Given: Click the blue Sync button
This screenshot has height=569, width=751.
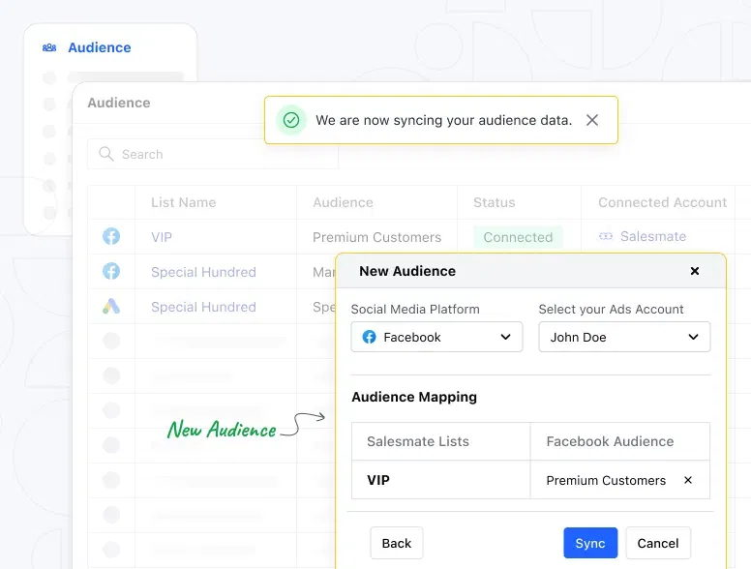Looking at the screenshot, I should pyautogui.click(x=590, y=543).
